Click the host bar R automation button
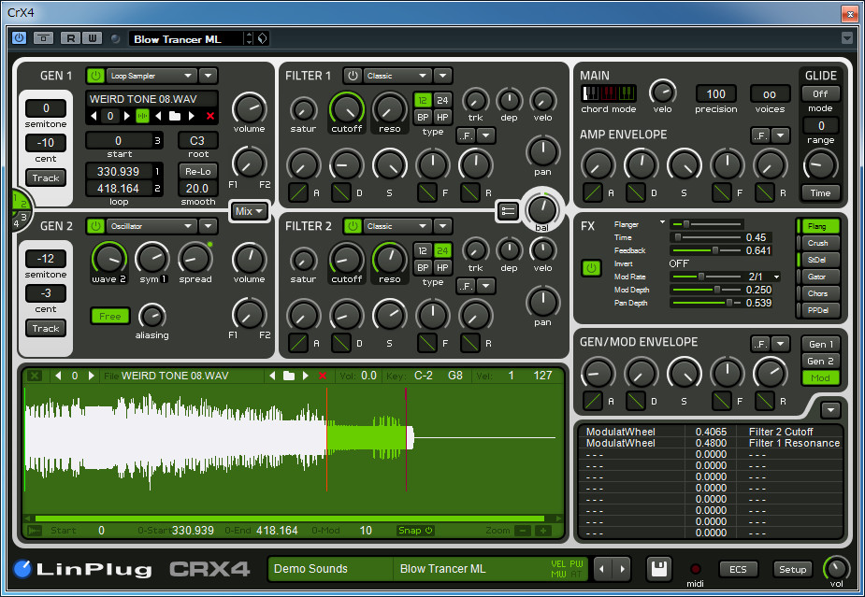Screen dimensions: 865x597 coord(71,38)
